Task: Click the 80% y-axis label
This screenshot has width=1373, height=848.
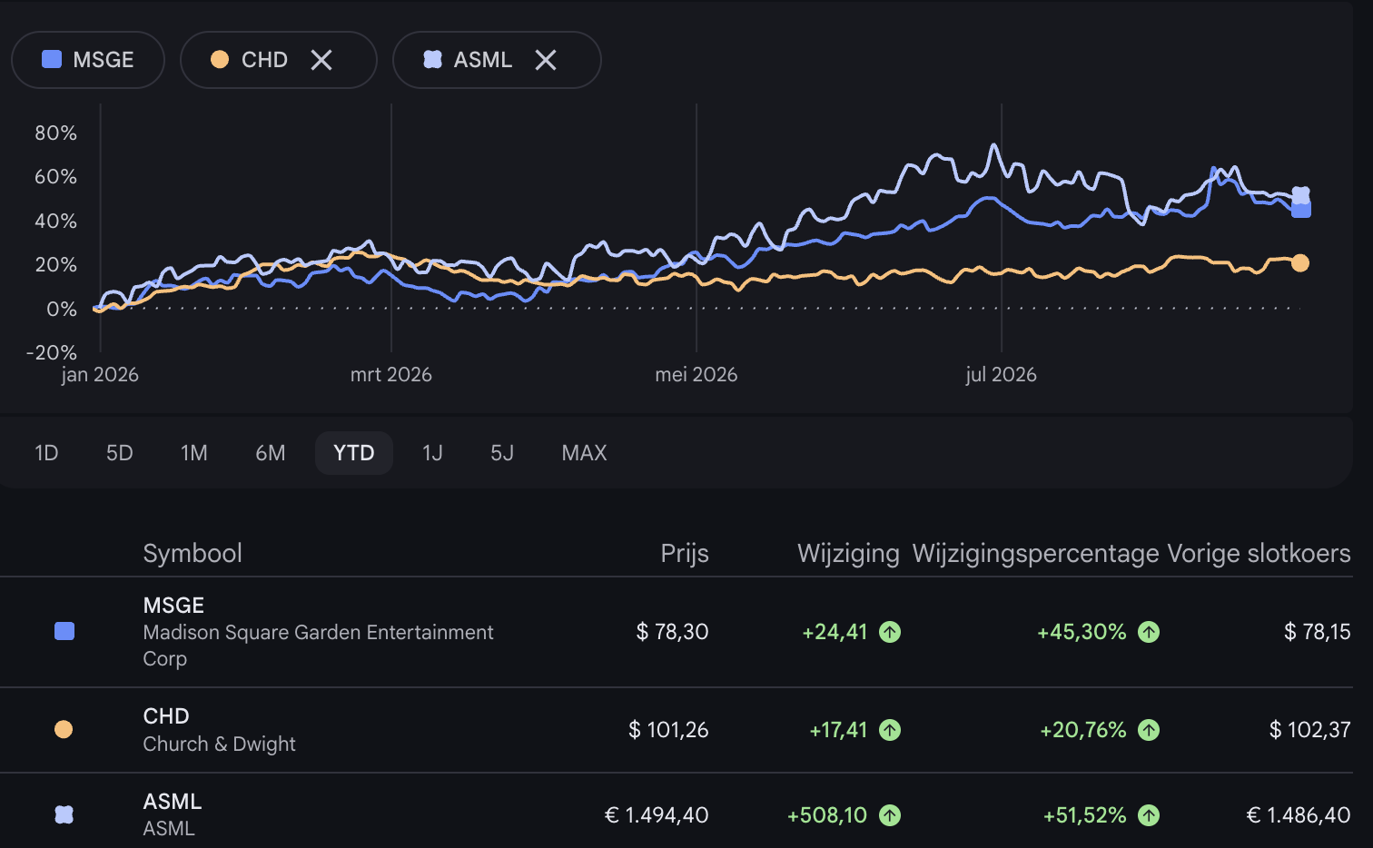Action: coord(55,133)
